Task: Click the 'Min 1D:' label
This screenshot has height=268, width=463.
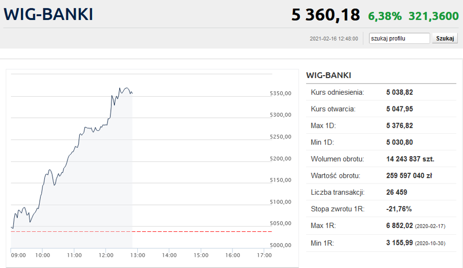Action: coord(322,142)
